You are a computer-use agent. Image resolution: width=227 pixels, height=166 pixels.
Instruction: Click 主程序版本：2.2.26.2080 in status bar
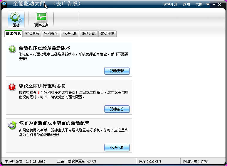pyautogui.click(x=25, y=161)
